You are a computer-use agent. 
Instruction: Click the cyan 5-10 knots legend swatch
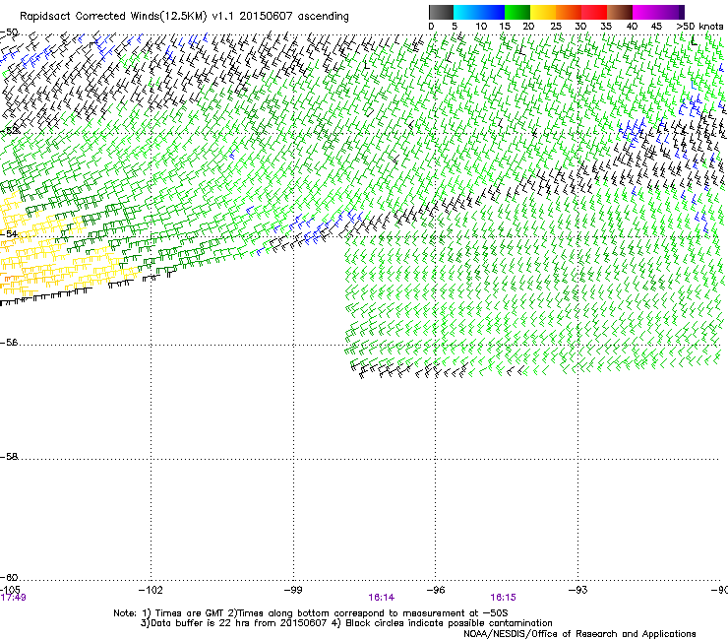click(466, 12)
